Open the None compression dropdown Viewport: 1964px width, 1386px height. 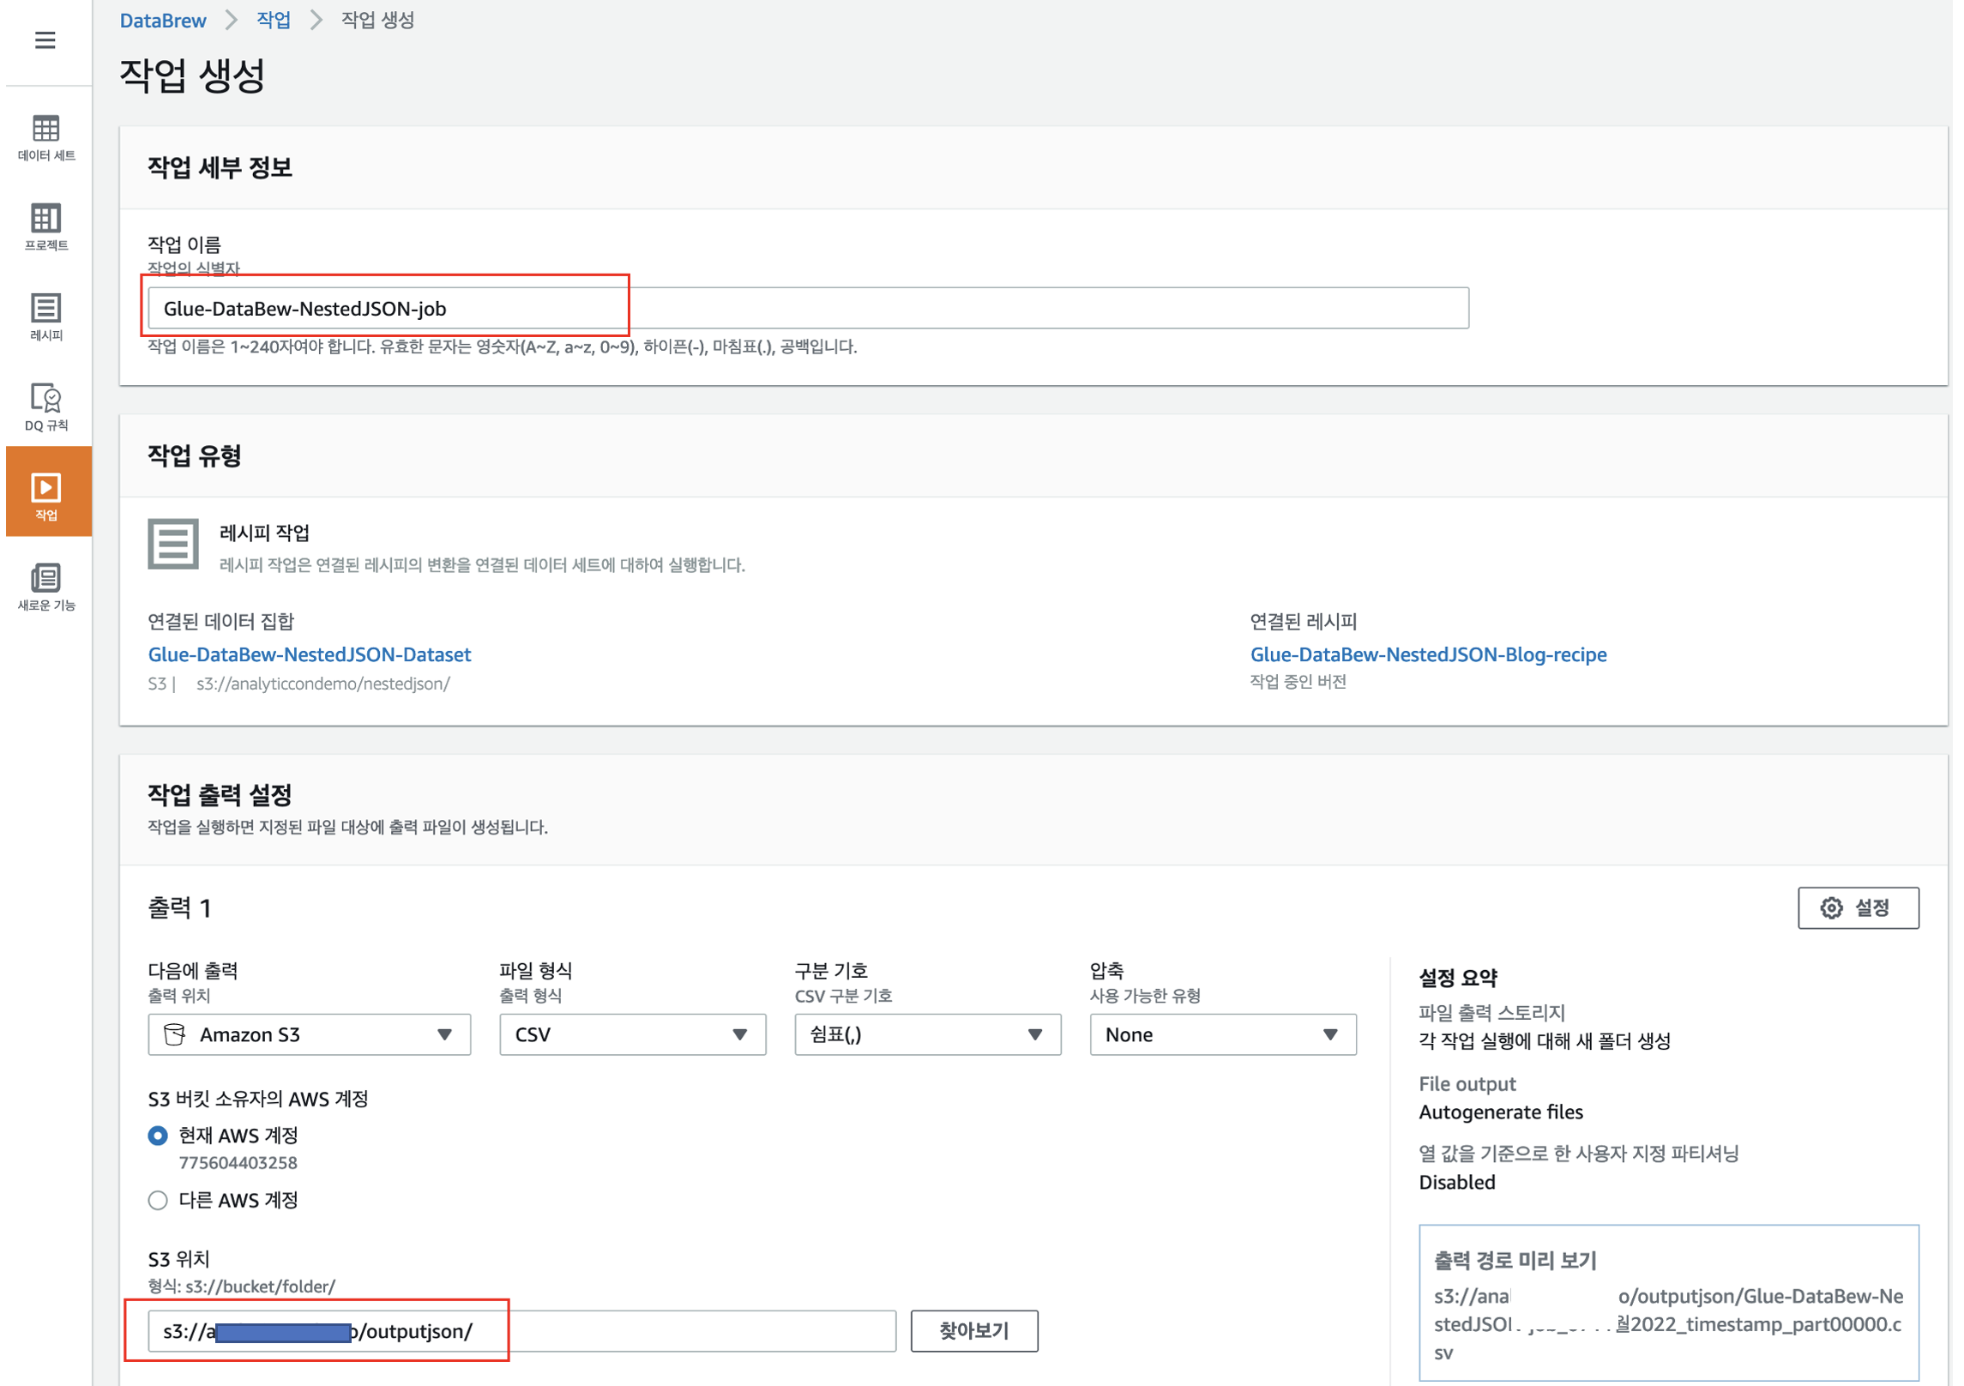click(1222, 1035)
